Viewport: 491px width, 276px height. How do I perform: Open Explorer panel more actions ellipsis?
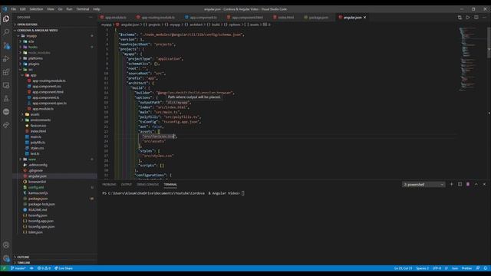[x=91, y=17]
